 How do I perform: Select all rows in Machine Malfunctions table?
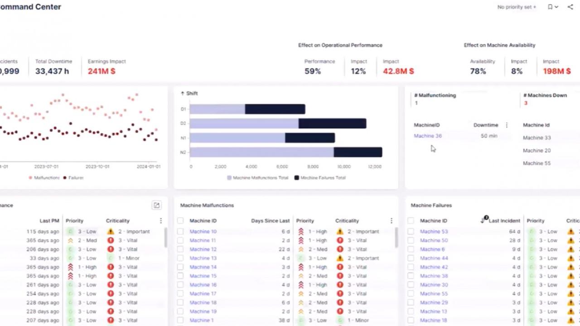pos(180,221)
